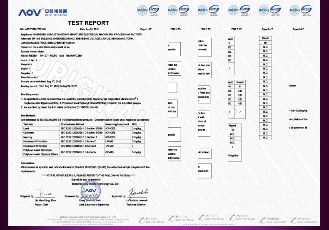The width and height of the screenshot is (329, 230).
Task: Click the CNAS logo above Page 4 of 7
Action: click(x=244, y=10)
